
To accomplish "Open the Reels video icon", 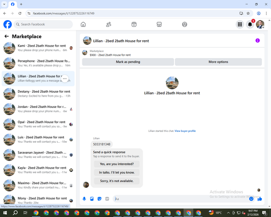I will tap(134, 24).
